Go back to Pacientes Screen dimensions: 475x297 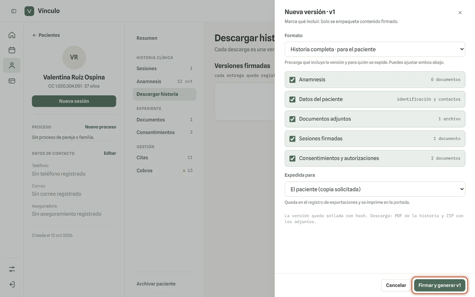click(46, 35)
